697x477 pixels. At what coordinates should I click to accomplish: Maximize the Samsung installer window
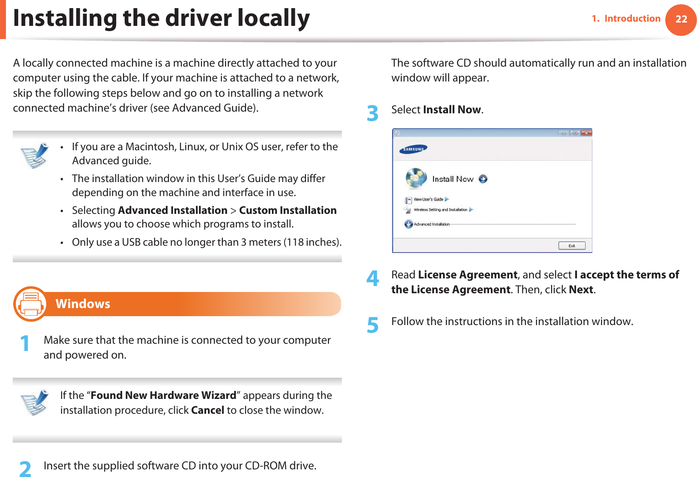click(x=575, y=133)
